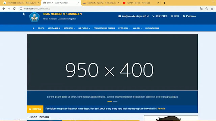Click the sidebar image at bottom right

(171, 118)
